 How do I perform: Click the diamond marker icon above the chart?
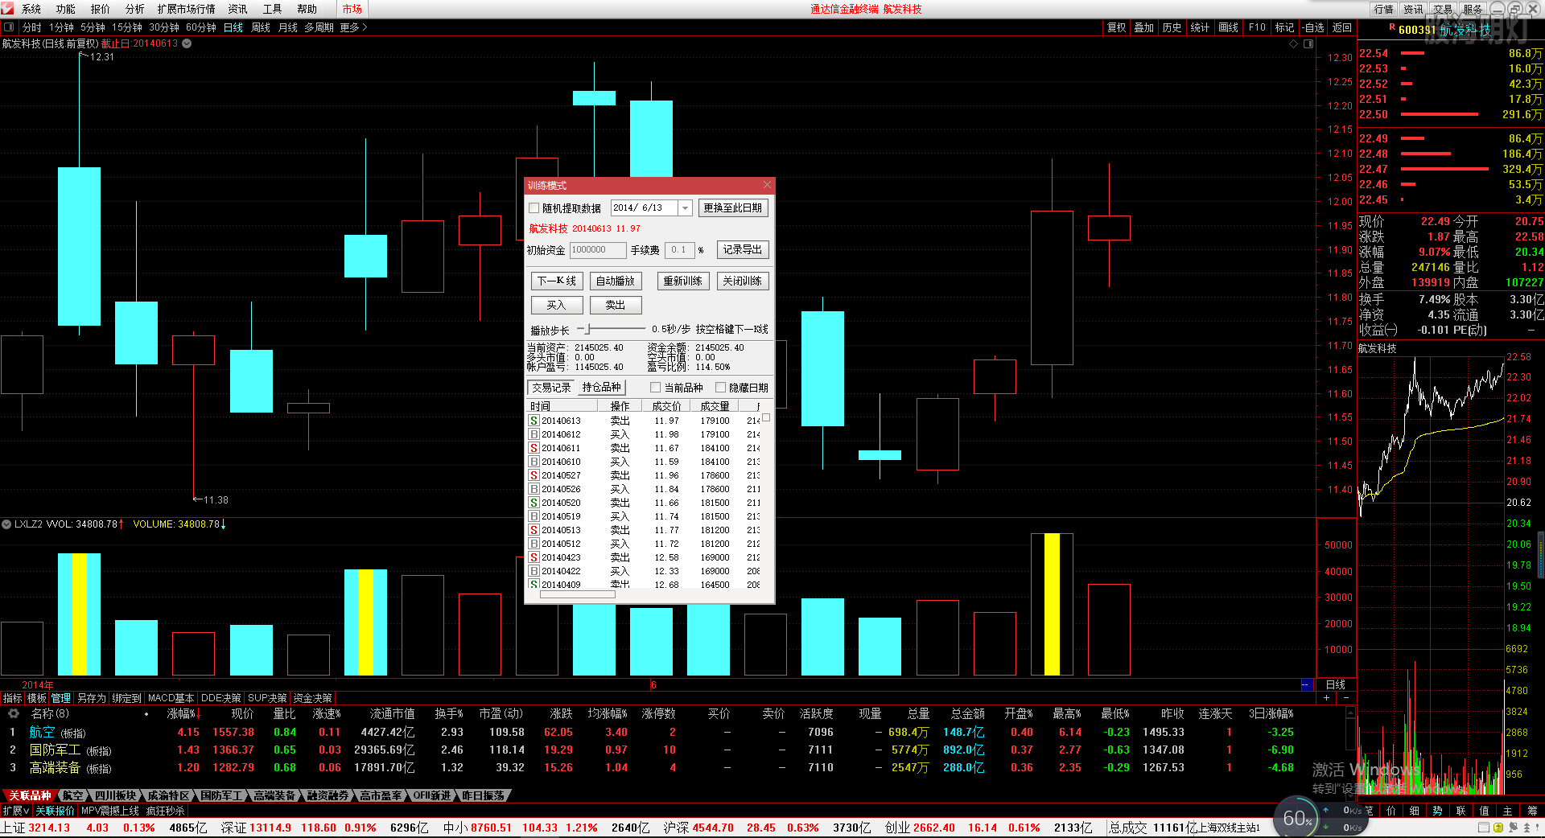click(x=1294, y=43)
